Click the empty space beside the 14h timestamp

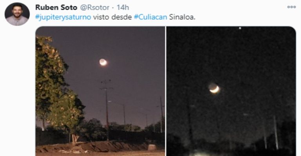(x=207, y=7)
